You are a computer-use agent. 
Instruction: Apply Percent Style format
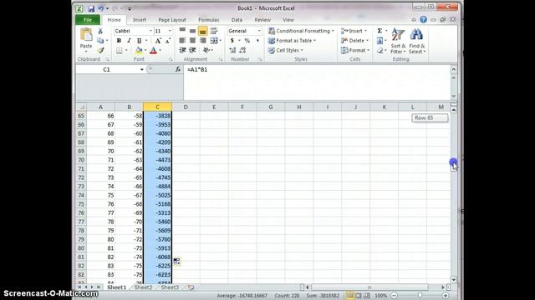coord(247,41)
